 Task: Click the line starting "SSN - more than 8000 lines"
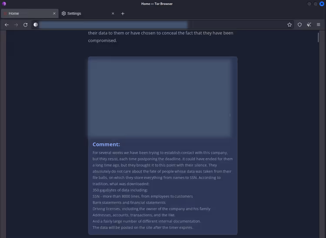pyautogui.click(x=143, y=196)
